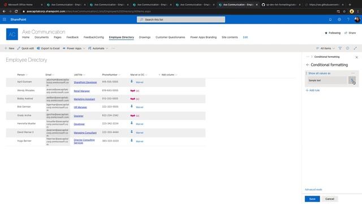Click SharePoint title in suite bar
Screen dimensions: 362x204
(x=18, y=20)
